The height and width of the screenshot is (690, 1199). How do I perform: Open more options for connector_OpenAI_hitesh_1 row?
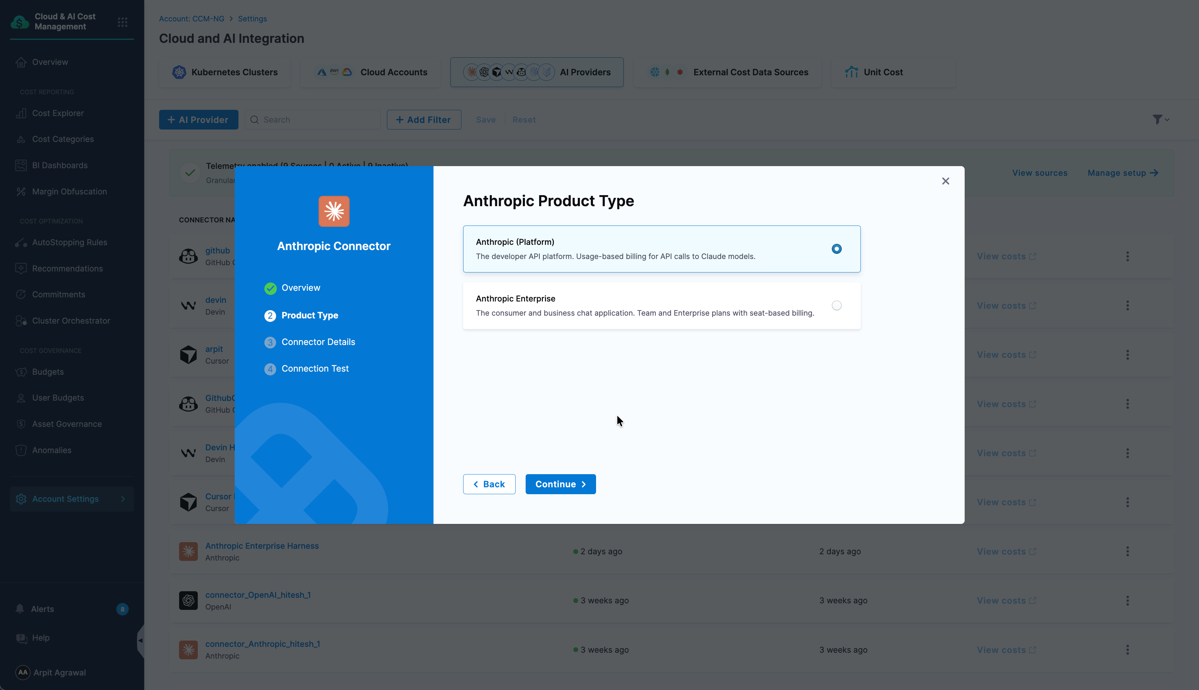[x=1127, y=601]
